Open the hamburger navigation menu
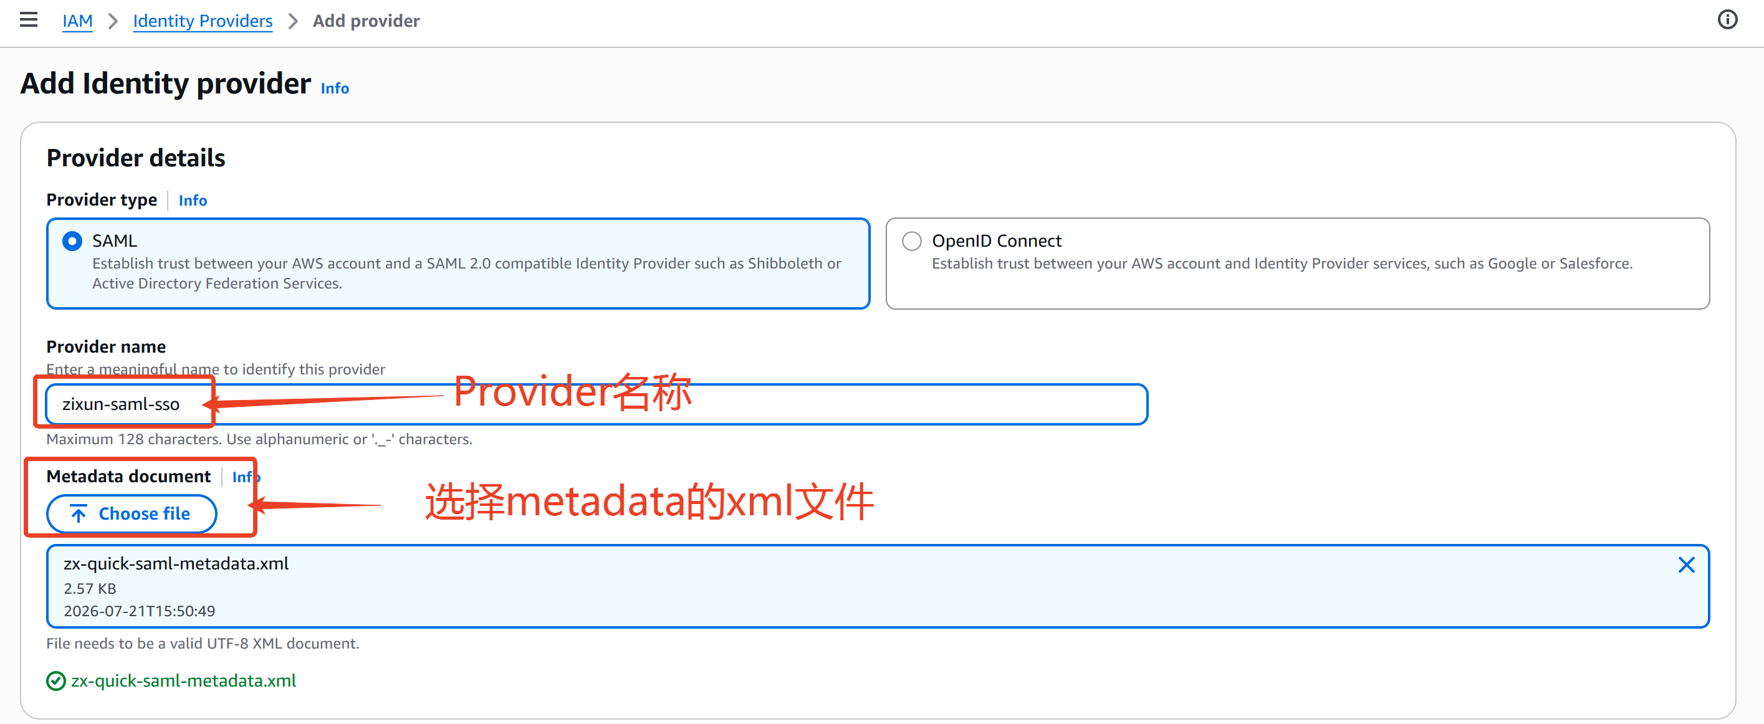The height and width of the screenshot is (724, 1764). click(29, 20)
